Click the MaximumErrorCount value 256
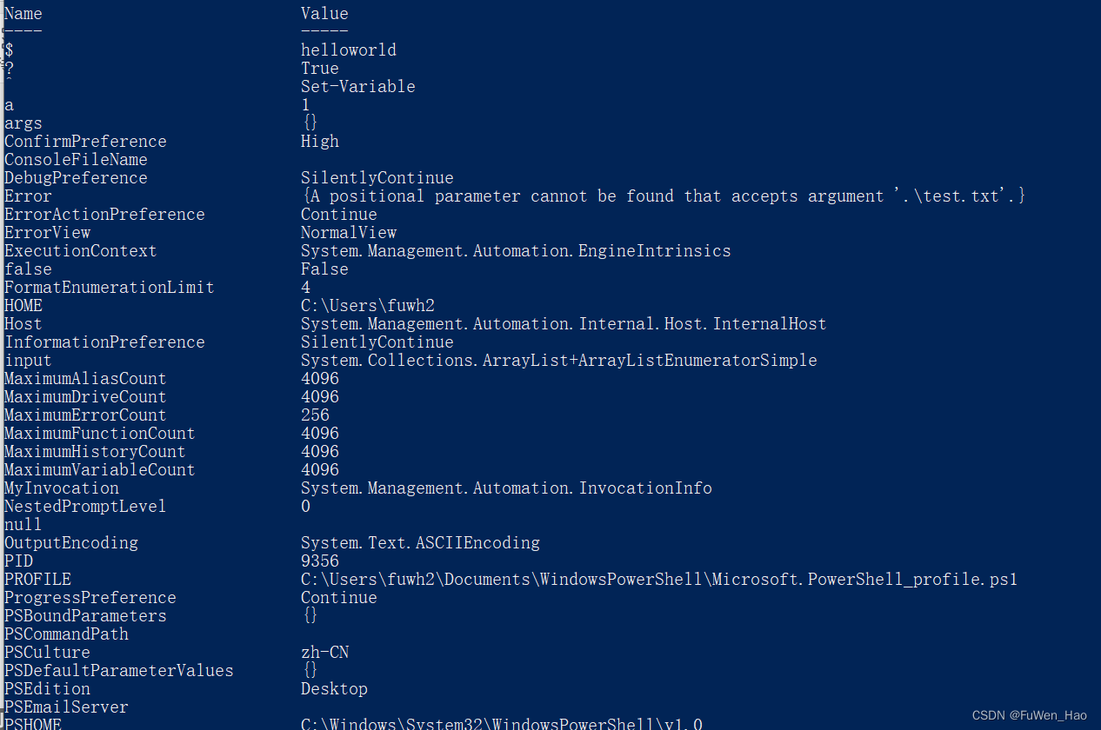 pos(315,415)
